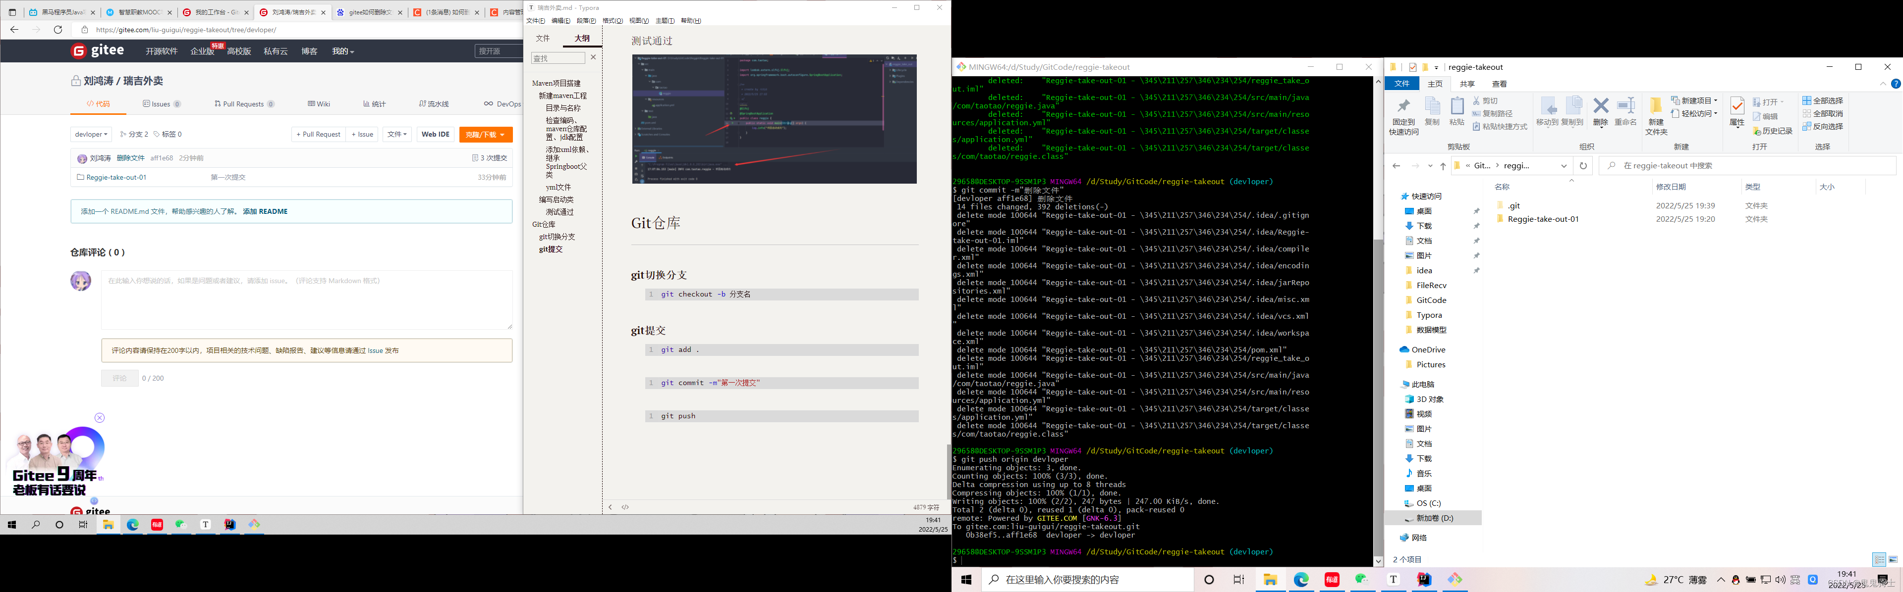This screenshot has height=592, width=1903.
Task: Click the Explorer help question-mark icon
Action: tap(1896, 84)
